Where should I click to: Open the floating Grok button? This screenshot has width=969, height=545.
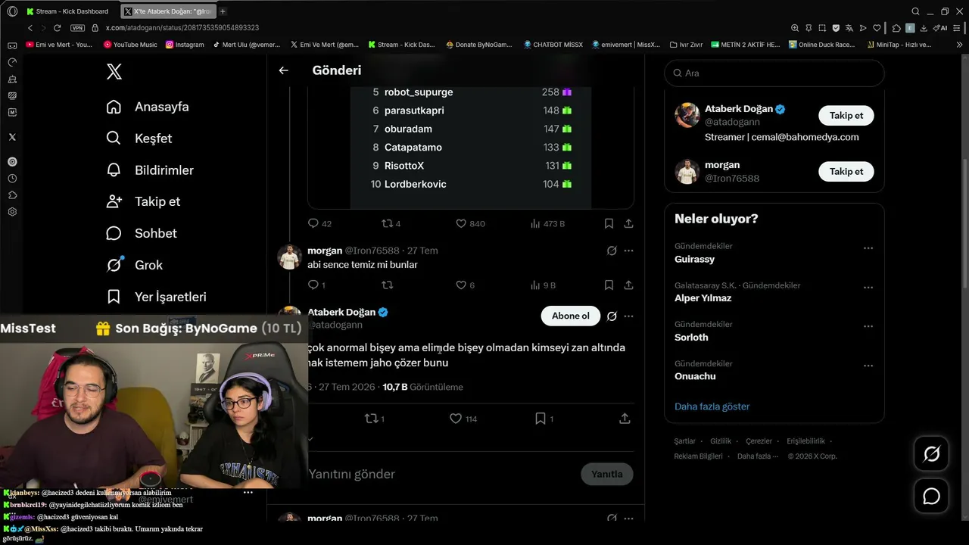[x=931, y=454]
